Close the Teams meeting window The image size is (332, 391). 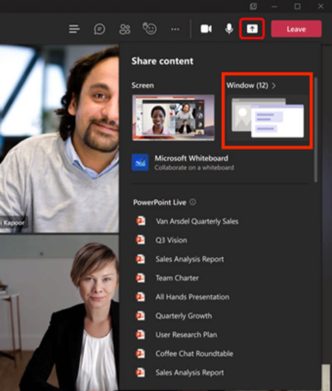click(x=321, y=6)
